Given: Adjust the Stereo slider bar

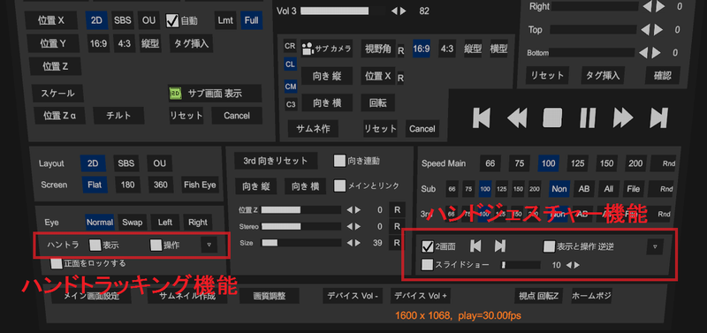Looking at the screenshot, I should click(x=300, y=226).
